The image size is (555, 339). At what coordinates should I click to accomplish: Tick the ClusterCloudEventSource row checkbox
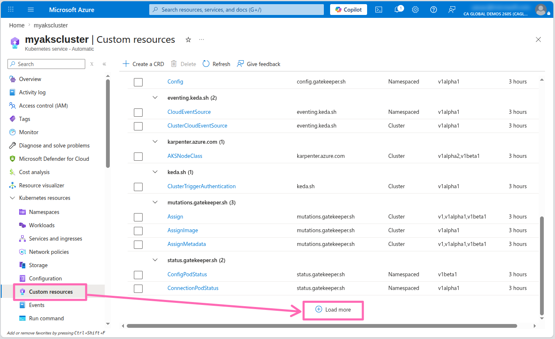(138, 126)
